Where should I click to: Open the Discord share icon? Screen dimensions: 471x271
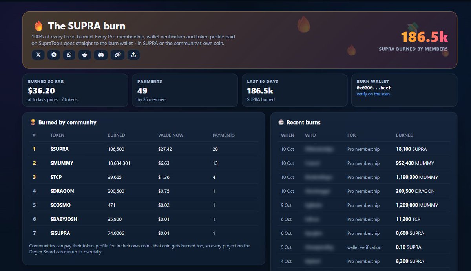click(x=101, y=55)
